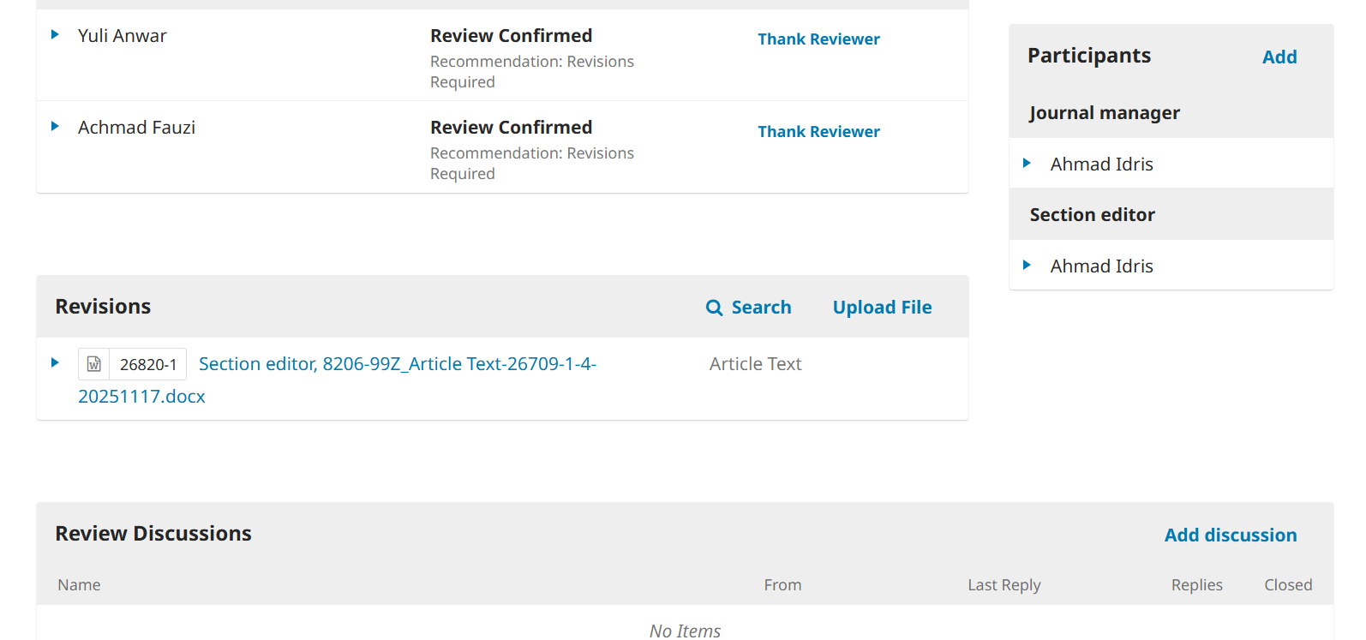Click the Closed column header
Viewport: 1366px width, 640px height.
point(1287,585)
